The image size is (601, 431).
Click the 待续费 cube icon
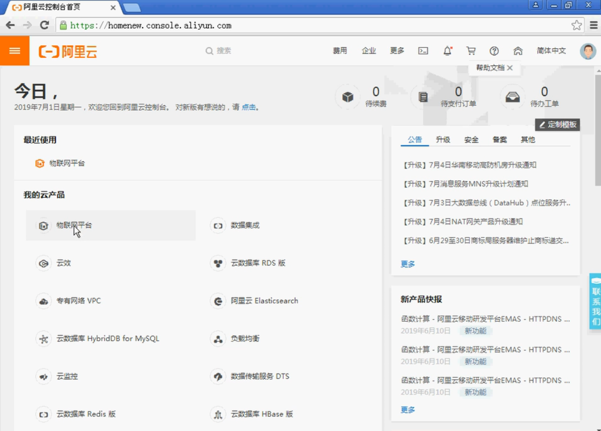point(348,97)
